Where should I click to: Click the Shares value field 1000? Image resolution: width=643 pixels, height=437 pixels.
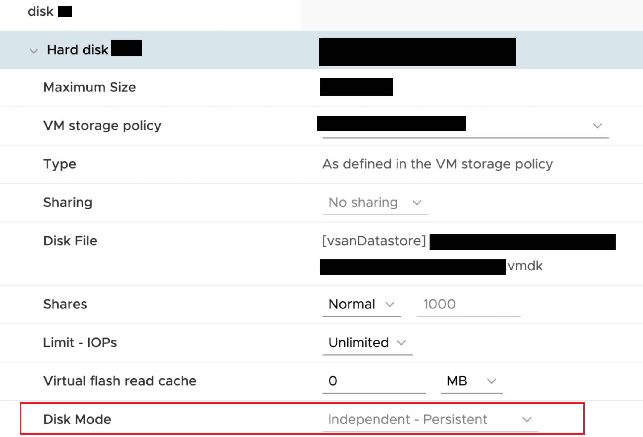[x=468, y=304]
